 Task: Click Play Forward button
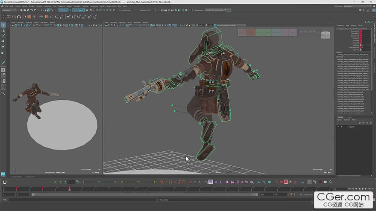click(363, 189)
